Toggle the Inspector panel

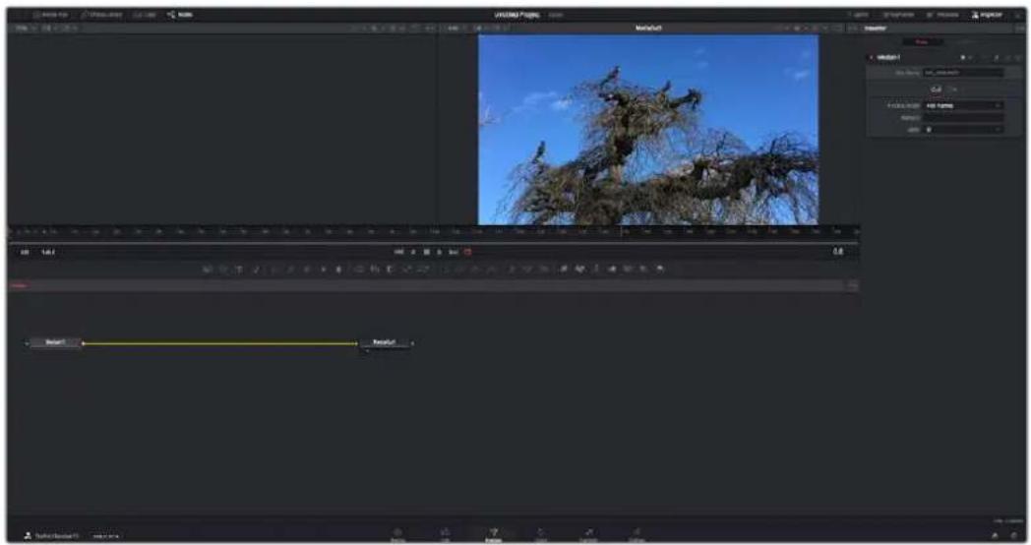click(x=987, y=15)
